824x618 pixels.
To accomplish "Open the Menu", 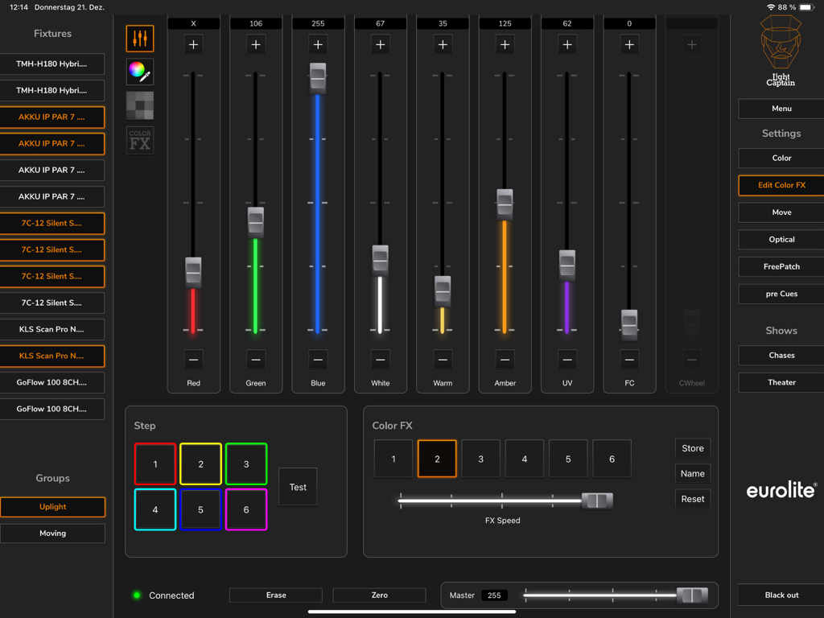I will coord(780,109).
